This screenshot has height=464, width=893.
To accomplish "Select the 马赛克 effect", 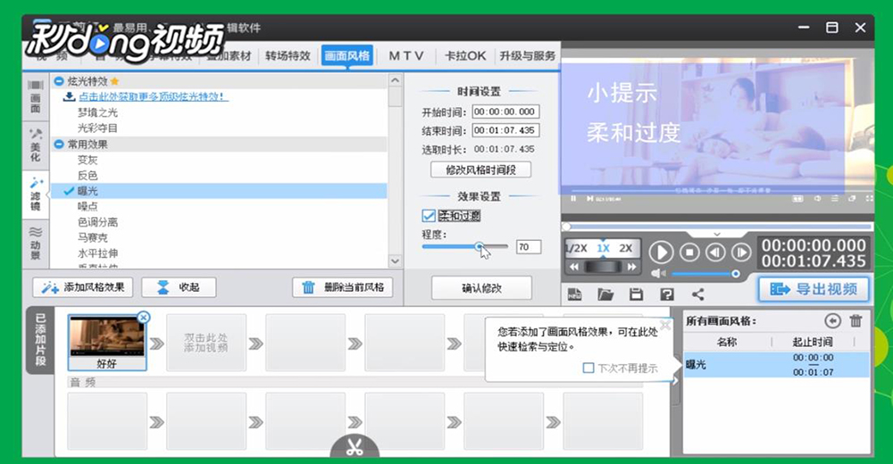I will click(x=92, y=237).
